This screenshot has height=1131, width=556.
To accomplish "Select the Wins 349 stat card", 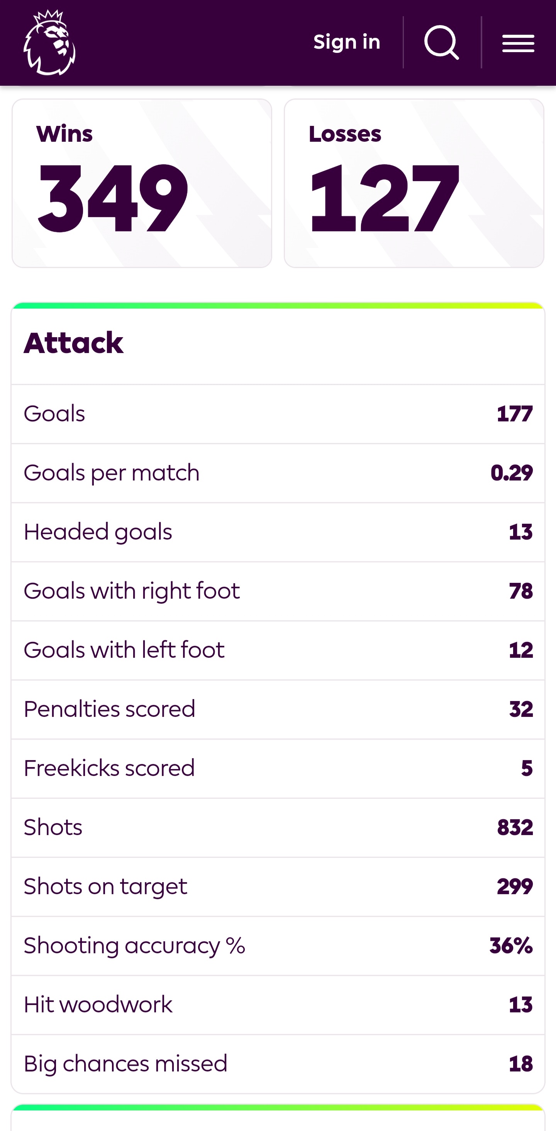I will click(142, 183).
